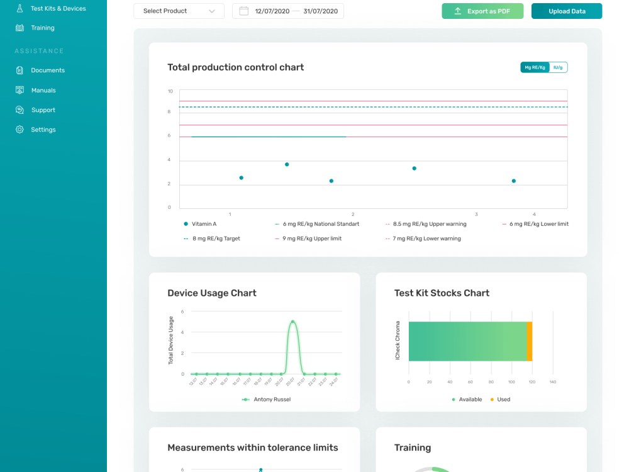Click the Upload Data button
The height and width of the screenshot is (472, 629).
pyautogui.click(x=567, y=11)
